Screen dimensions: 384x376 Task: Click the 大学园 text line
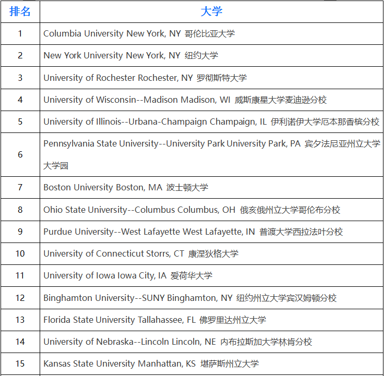[x=56, y=165]
